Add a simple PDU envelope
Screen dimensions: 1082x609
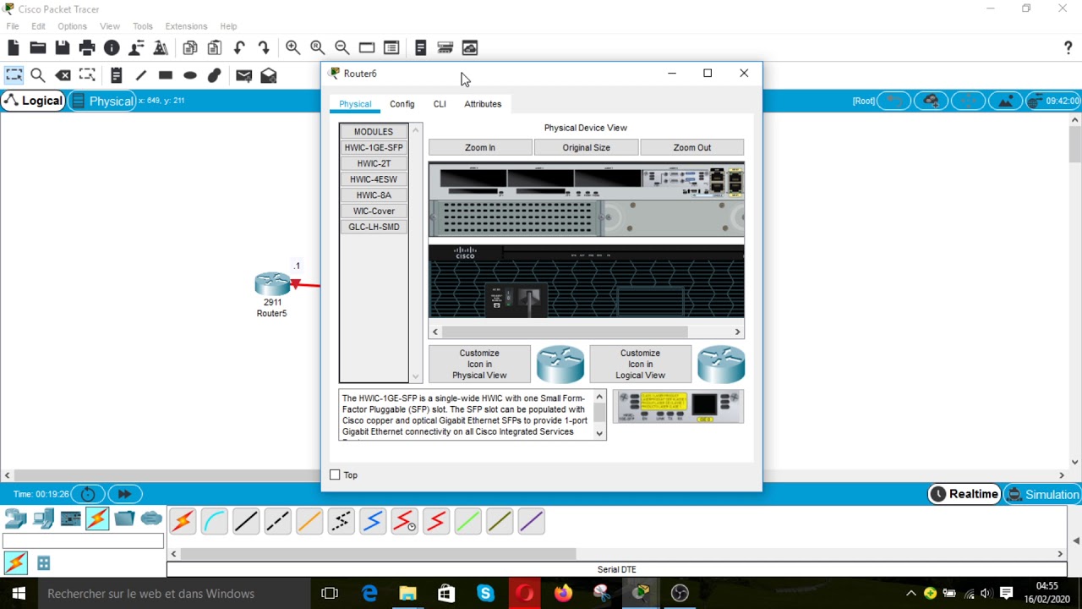pos(243,75)
